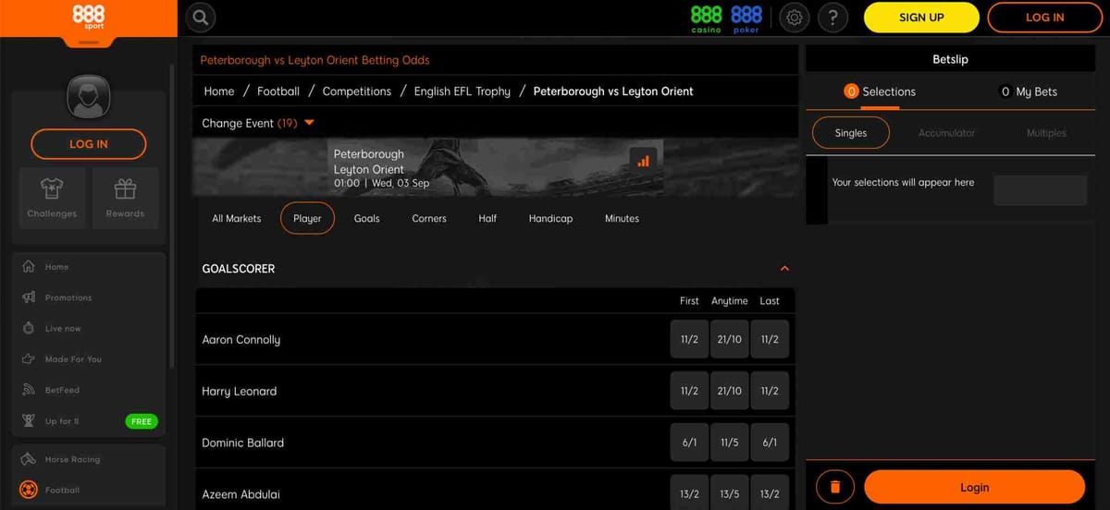
Task: Clear betslip with the trash icon
Action: tap(835, 487)
